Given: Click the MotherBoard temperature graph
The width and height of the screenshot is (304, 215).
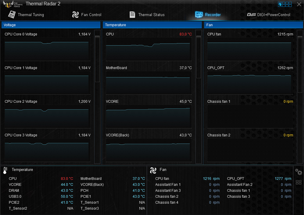Looking at the screenshot, I should point(149,83).
